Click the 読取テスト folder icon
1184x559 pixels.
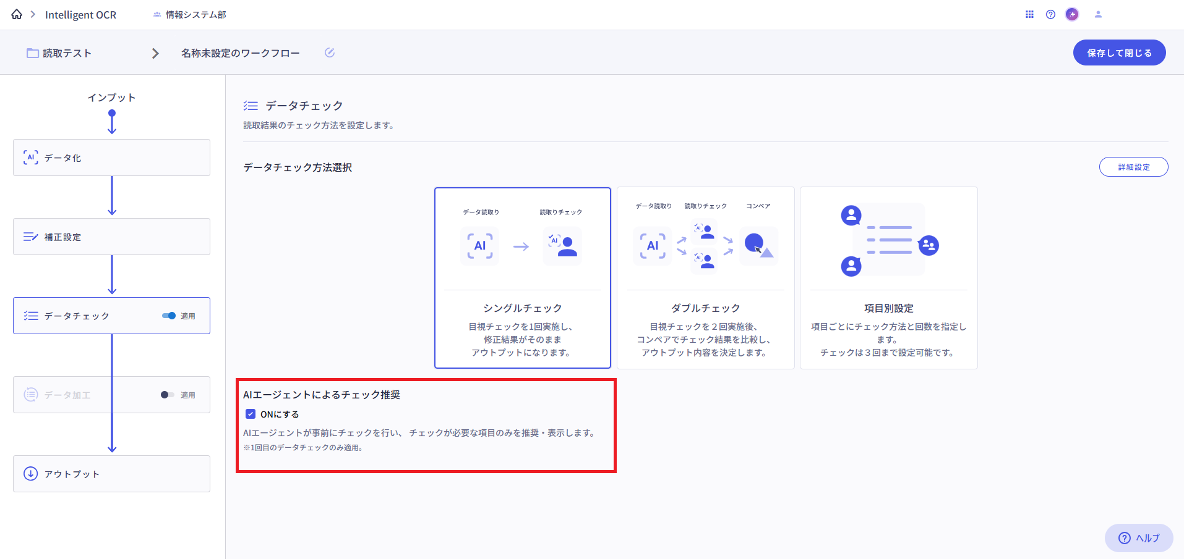pyautogui.click(x=32, y=53)
